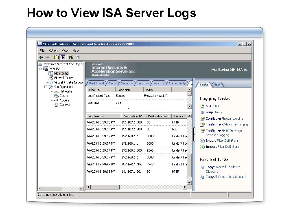Click the toolbar icon right of Help
The width and height of the screenshot is (293, 220).
[x=78, y=57]
